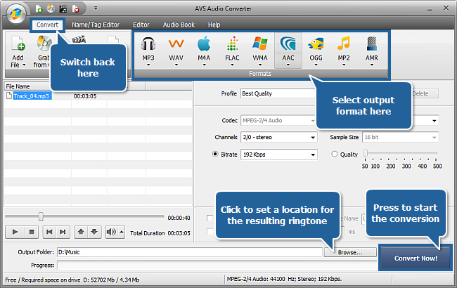Click the grab from CD quick-access icon

(x=51, y=9)
